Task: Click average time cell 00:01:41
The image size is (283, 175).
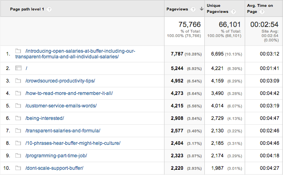Action: (270, 68)
